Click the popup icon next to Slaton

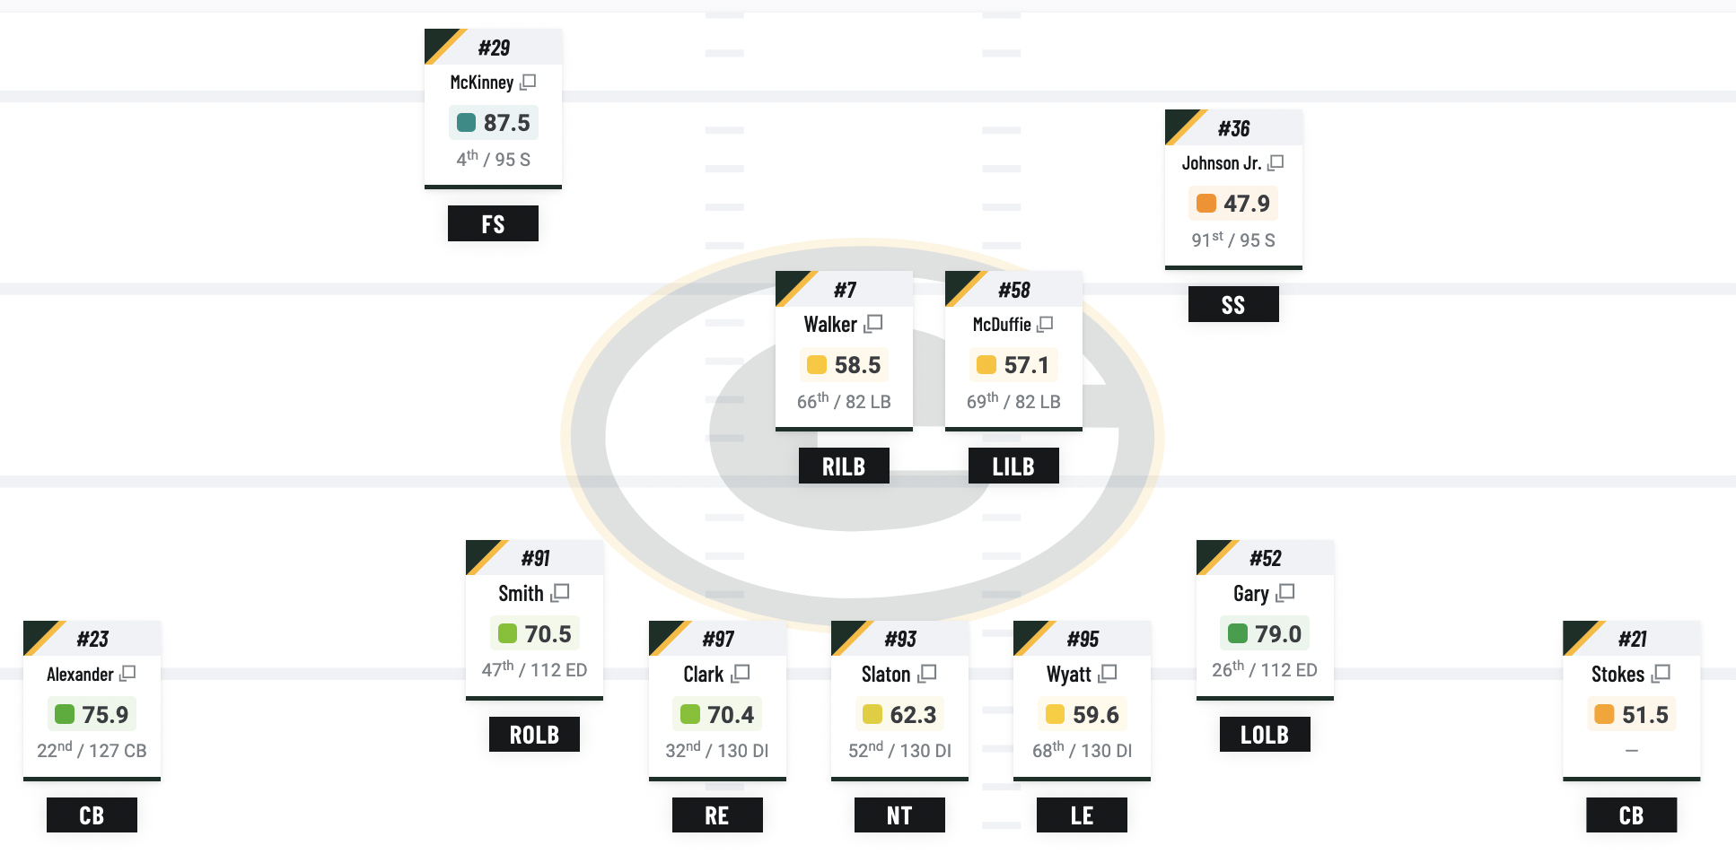pos(927,674)
